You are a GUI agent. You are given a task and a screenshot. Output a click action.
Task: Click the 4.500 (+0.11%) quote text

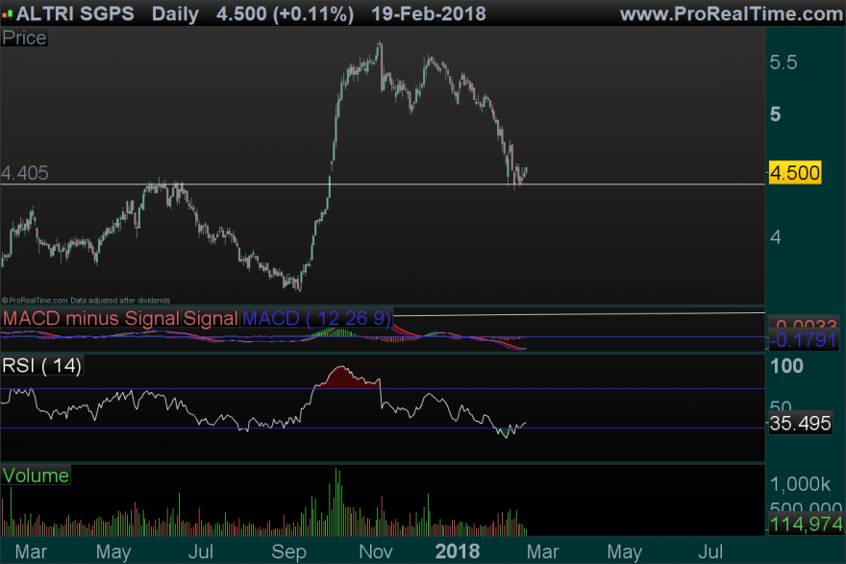point(285,13)
